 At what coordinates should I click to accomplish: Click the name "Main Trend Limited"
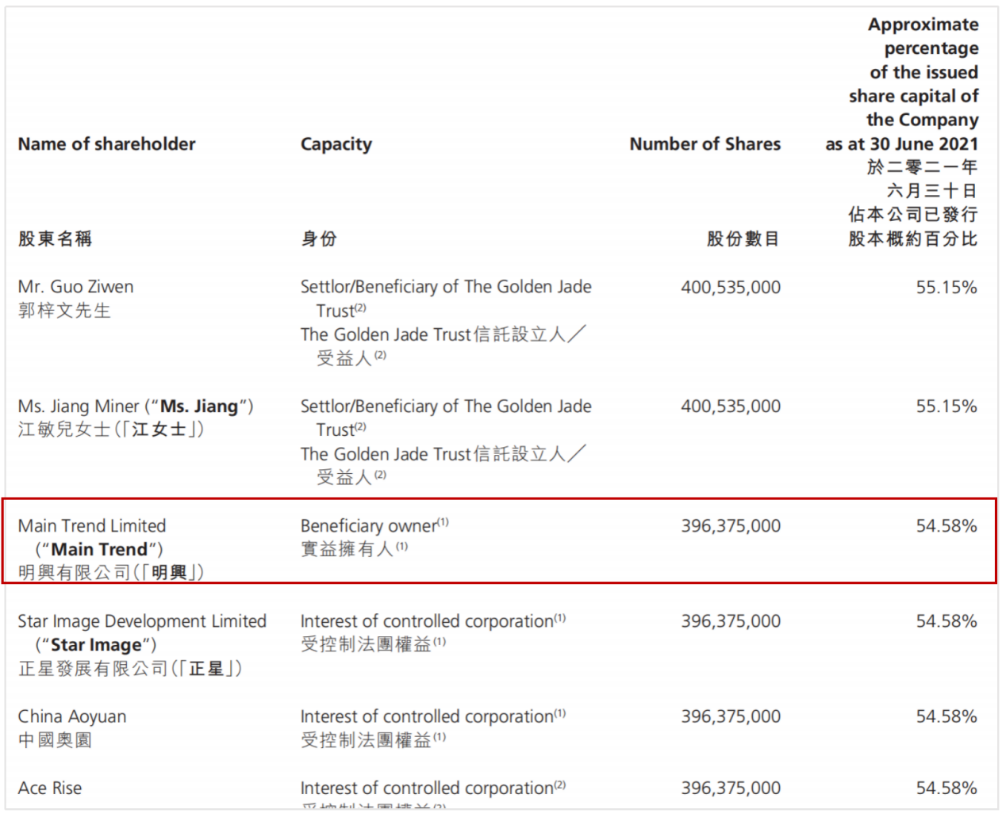tap(92, 525)
